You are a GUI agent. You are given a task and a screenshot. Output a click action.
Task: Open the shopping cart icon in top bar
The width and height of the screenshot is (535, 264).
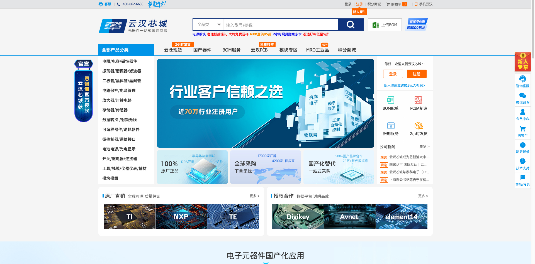(x=388, y=4)
